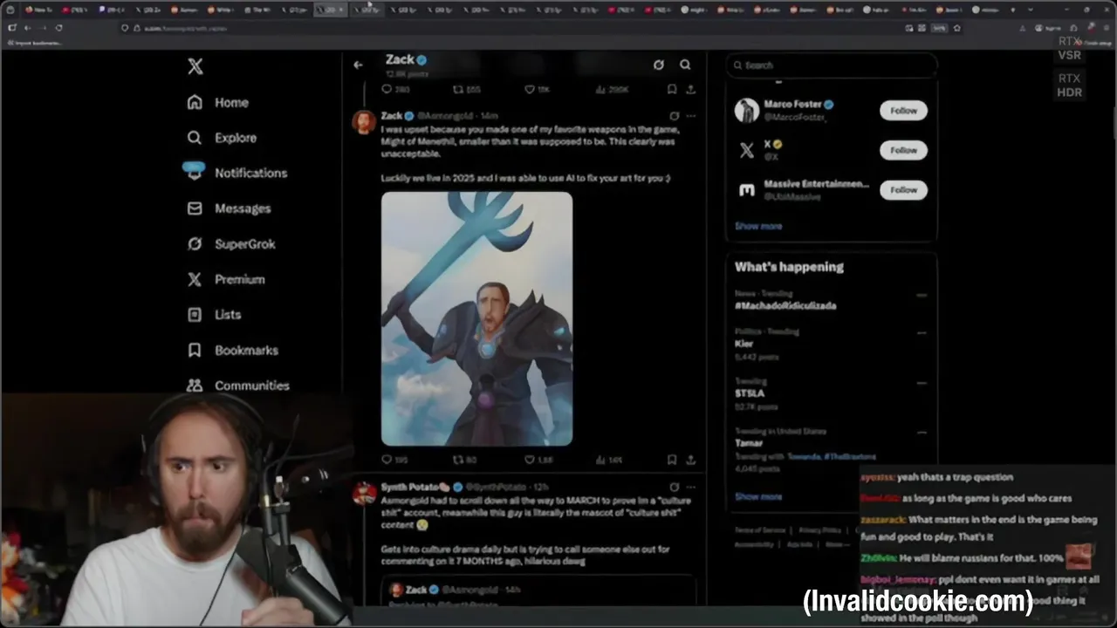Open the Home icon in the sidebar

[195, 102]
